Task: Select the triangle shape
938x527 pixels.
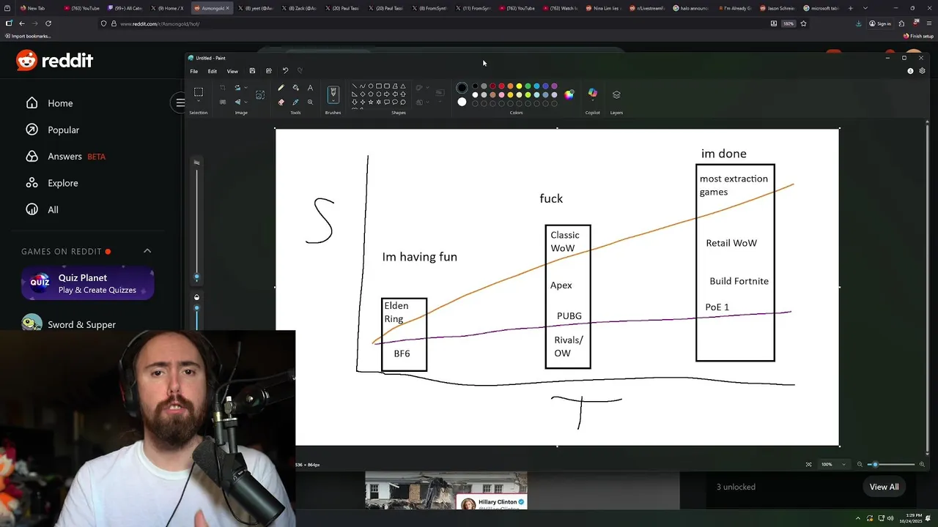Action: 403,86
